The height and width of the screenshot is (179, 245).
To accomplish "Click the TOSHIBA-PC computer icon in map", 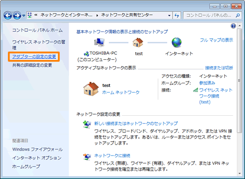I will 99,43.
